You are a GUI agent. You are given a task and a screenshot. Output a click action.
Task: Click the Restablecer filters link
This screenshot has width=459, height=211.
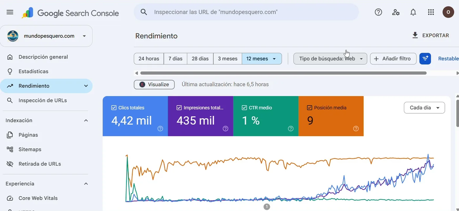point(449,59)
